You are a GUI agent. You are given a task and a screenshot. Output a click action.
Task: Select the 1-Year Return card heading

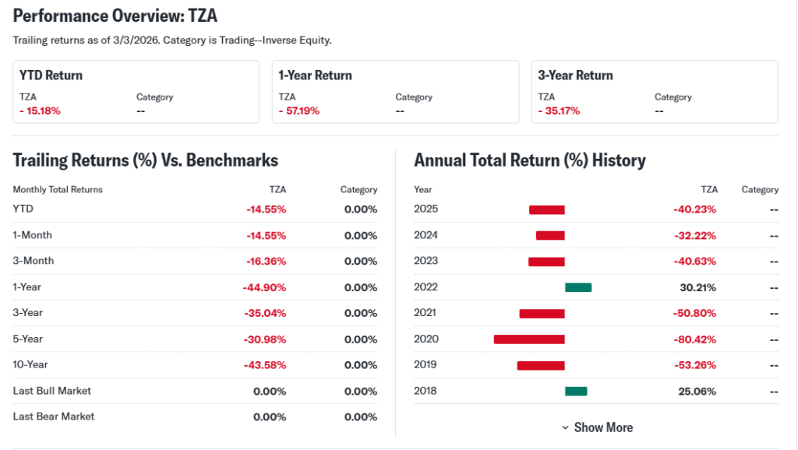click(316, 76)
